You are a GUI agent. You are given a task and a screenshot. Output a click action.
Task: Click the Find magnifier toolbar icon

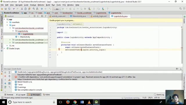[34, 9]
